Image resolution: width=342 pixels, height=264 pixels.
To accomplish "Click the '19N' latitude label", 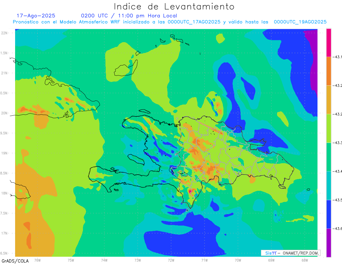I will (x=4, y=153).
